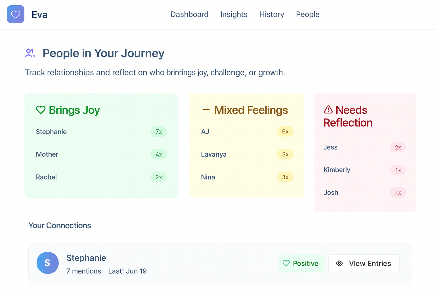The width and height of the screenshot is (436, 290).
Task: Click the 6x badge next to AJ
Action: click(x=285, y=132)
